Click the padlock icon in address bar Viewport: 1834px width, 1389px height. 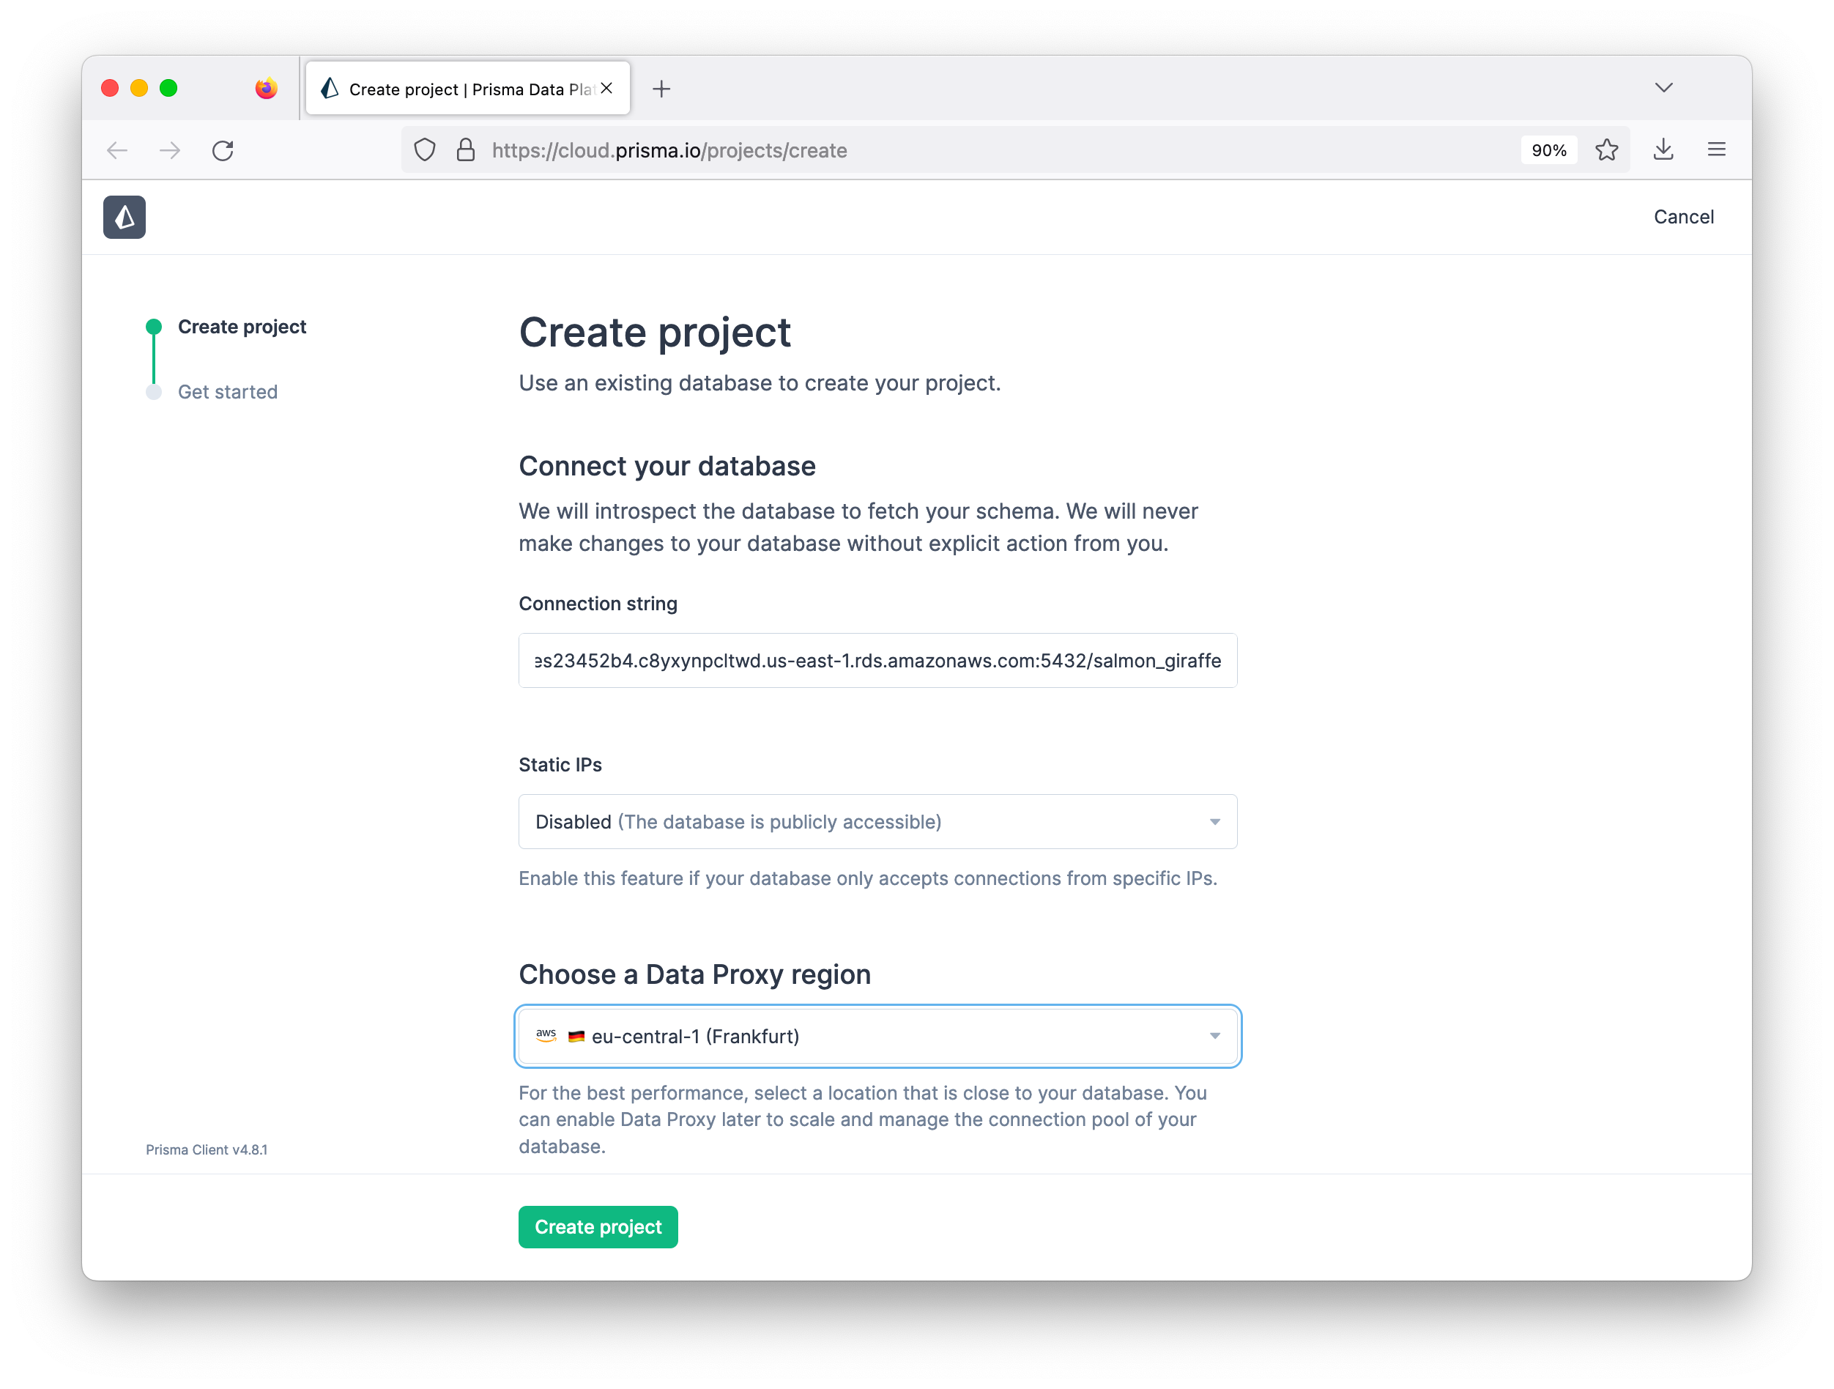tap(464, 150)
